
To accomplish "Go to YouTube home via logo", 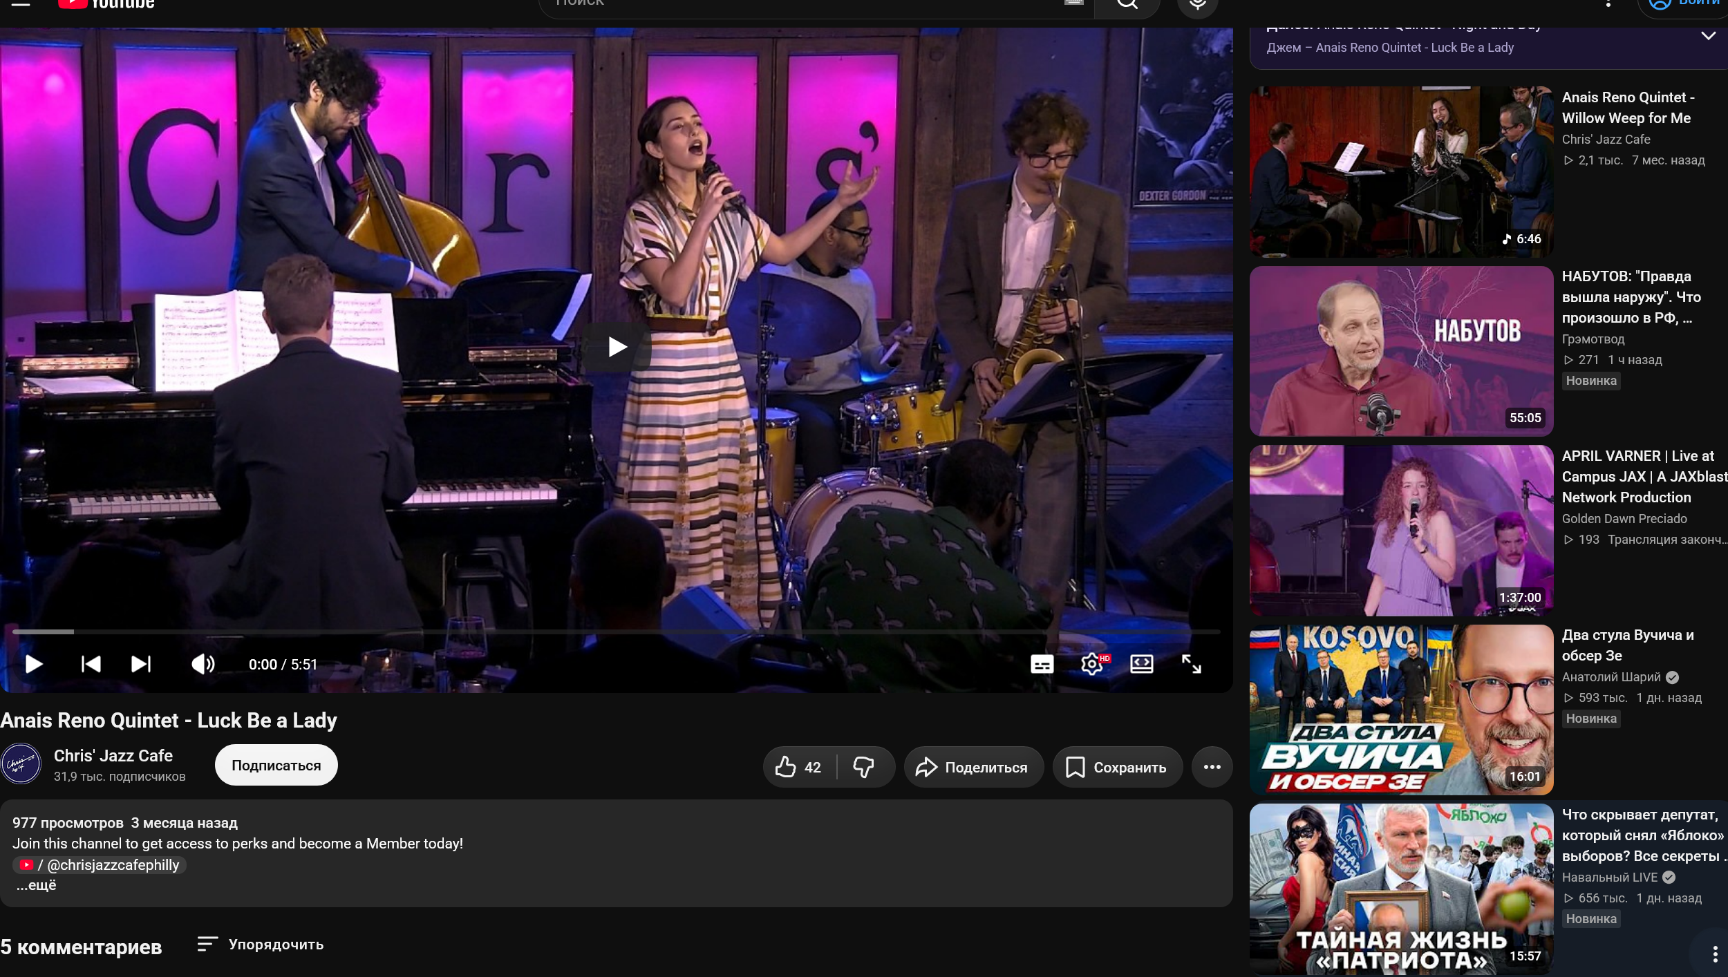I will coord(106,4).
